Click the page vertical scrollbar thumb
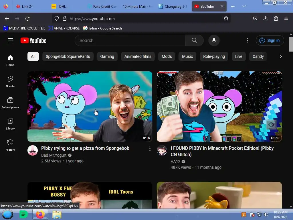Viewport: 293px width, 220px height. (291, 44)
